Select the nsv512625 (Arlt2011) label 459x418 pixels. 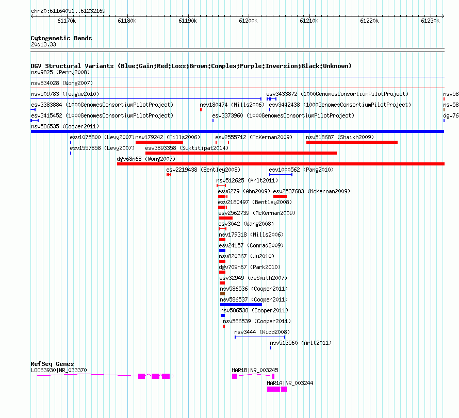click(x=247, y=180)
